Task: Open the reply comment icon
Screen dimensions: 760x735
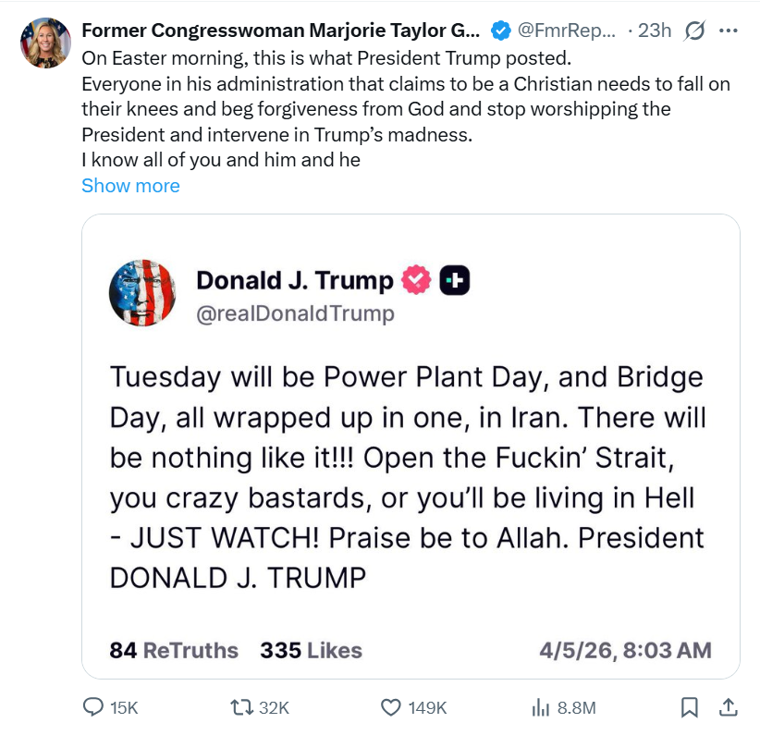Action: [92, 707]
